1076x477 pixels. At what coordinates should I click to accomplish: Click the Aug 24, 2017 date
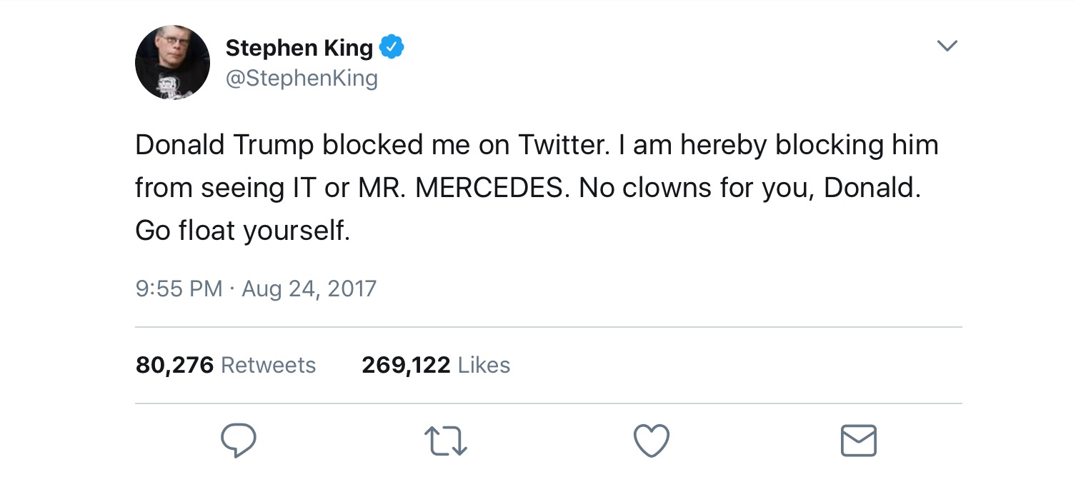tap(309, 288)
